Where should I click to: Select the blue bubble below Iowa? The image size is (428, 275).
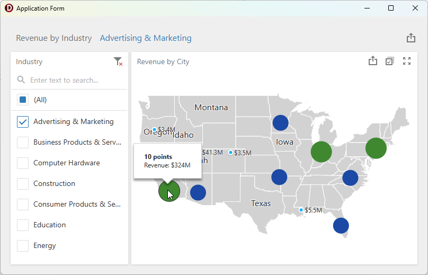click(279, 177)
